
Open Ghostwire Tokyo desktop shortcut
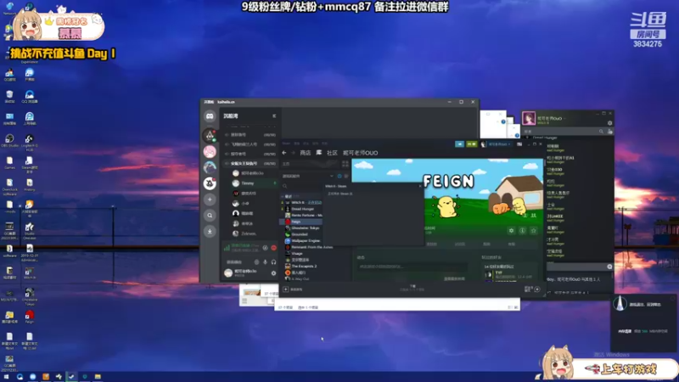click(30, 296)
